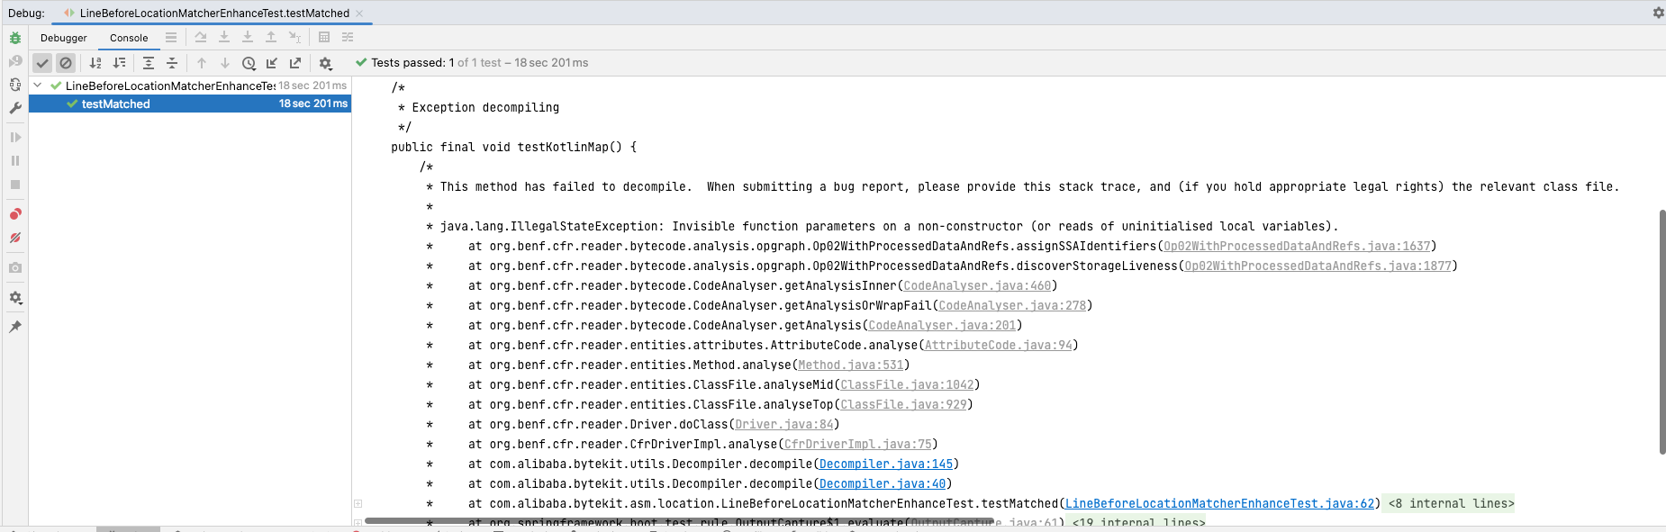
Task: Click the Stop square icon
Action: point(15,185)
